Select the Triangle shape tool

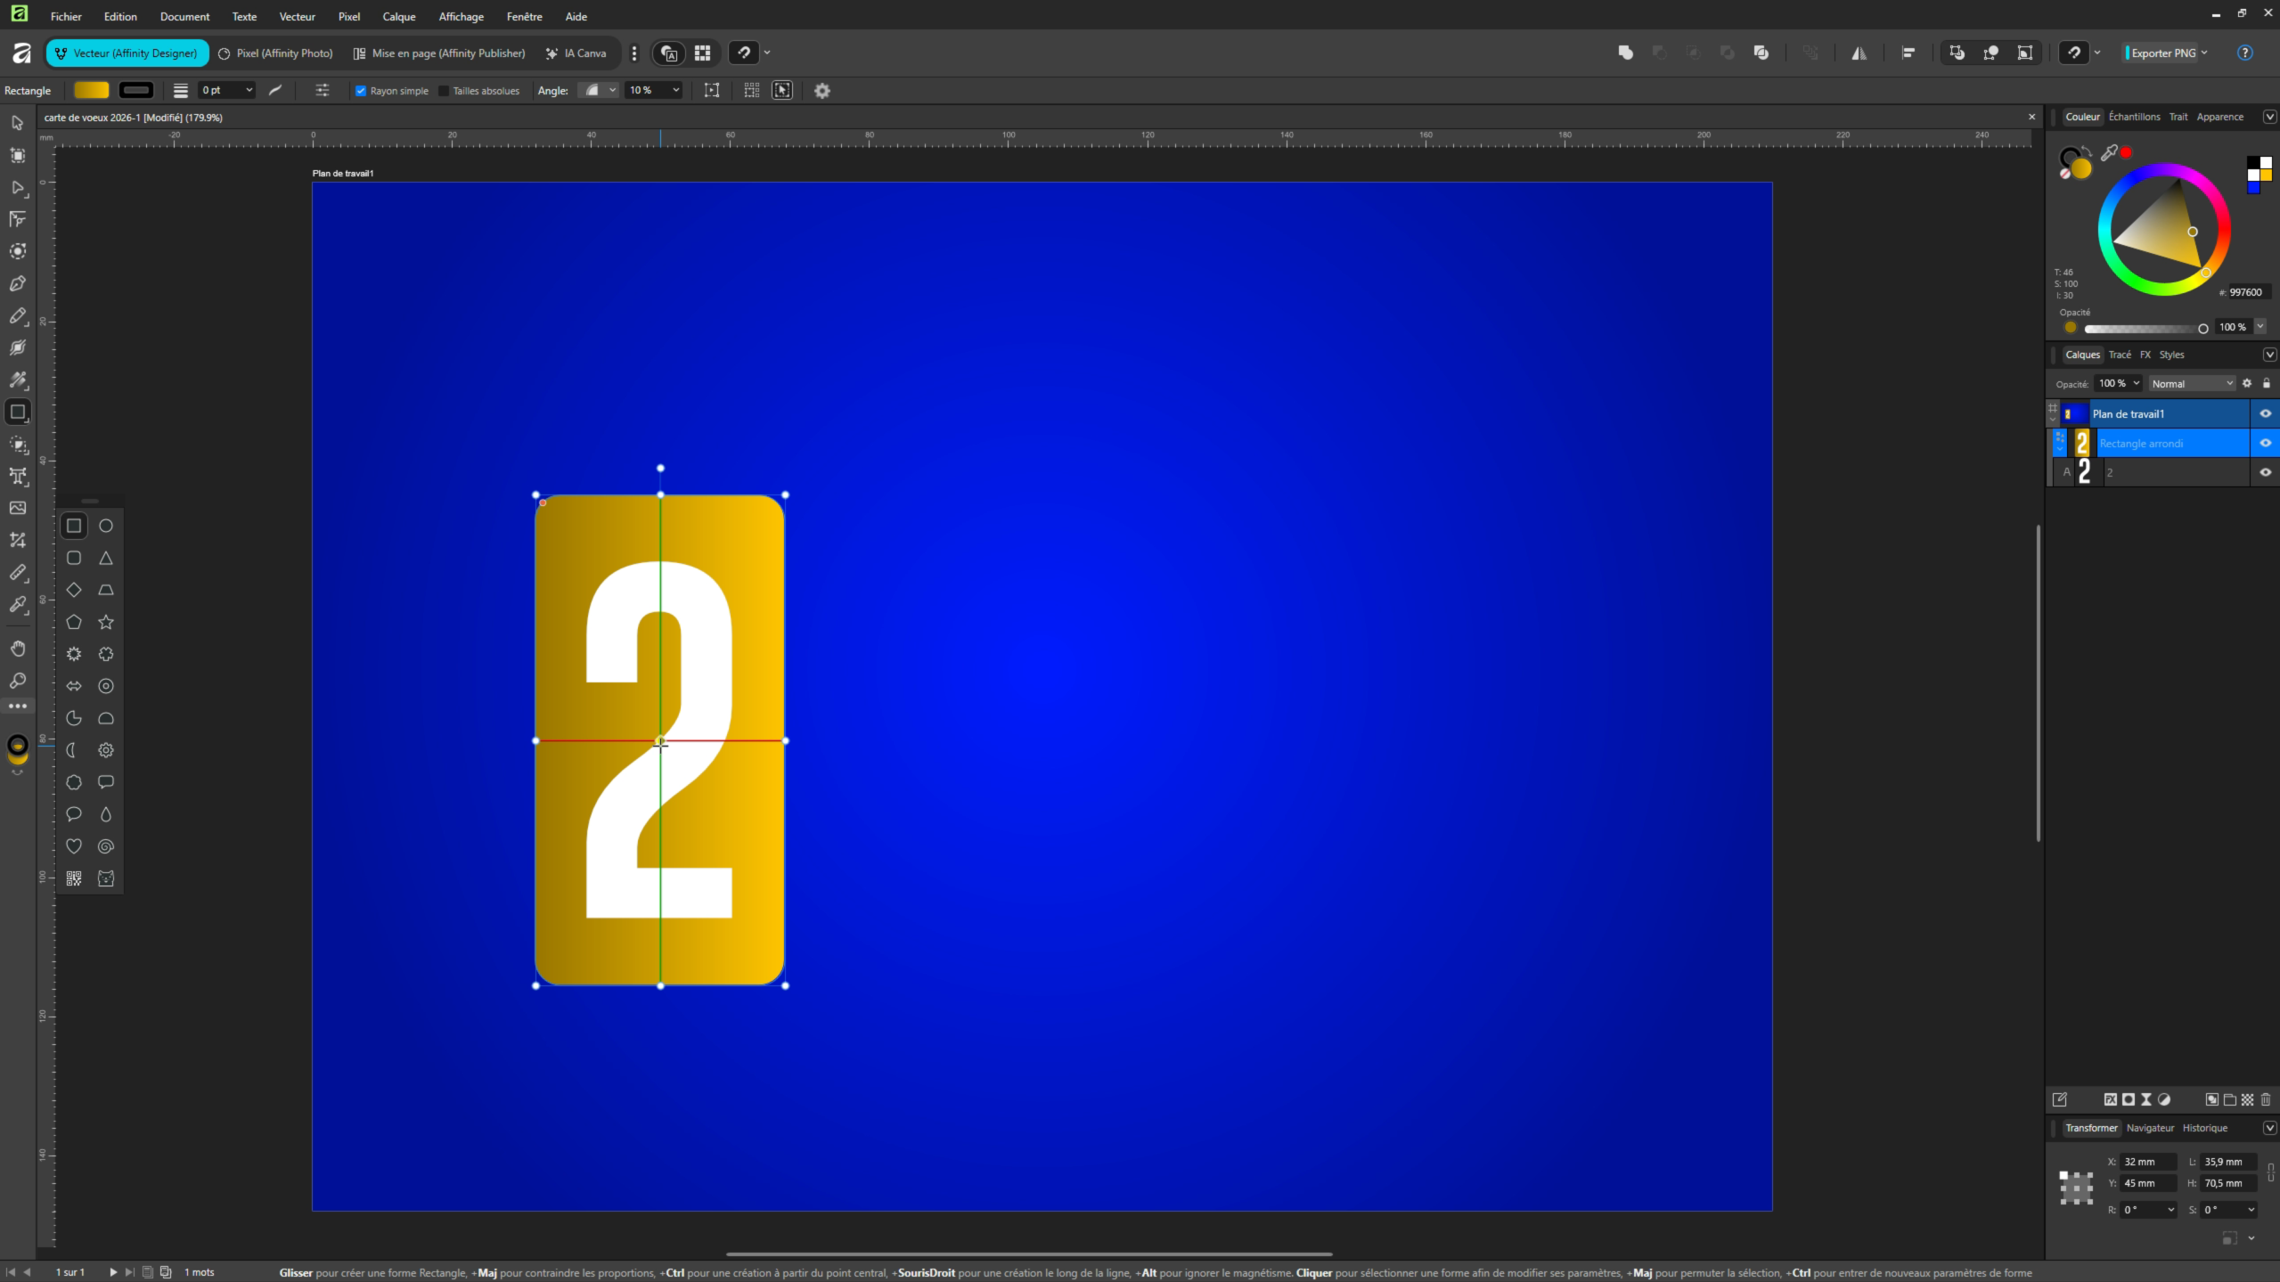click(106, 558)
